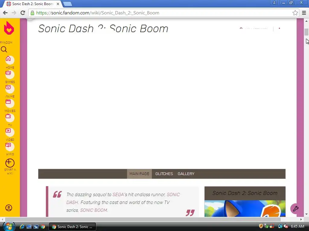
Task: Click the address bar URL
Action: pyautogui.click(x=98, y=13)
